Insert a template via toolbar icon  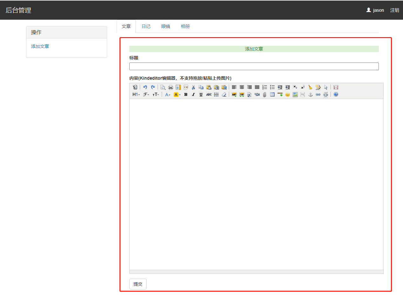click(x=178, y=87)
